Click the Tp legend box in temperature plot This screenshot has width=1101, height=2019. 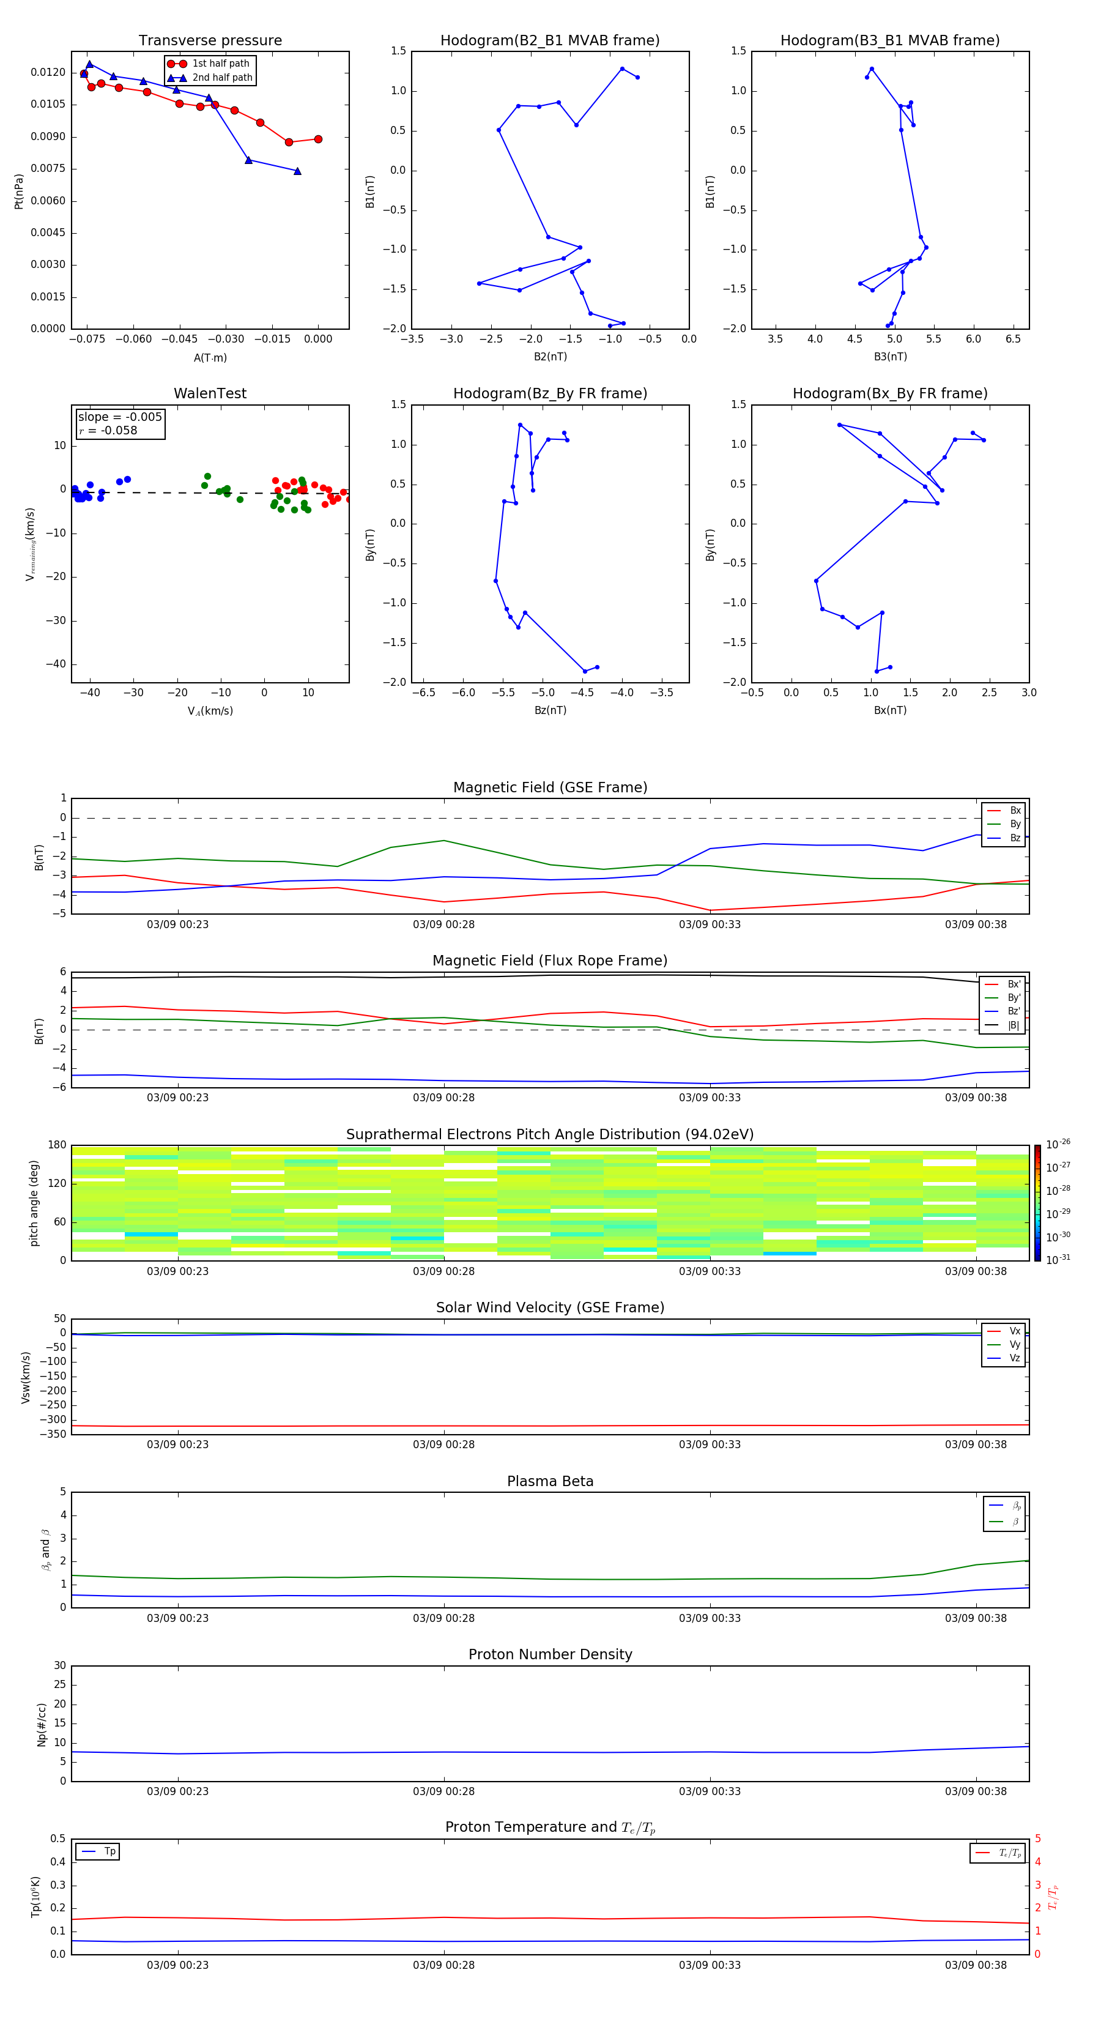coord(98,1852)
